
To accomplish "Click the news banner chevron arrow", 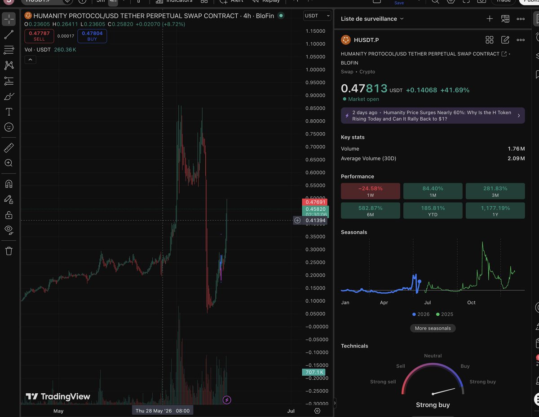I will click(519, 116).
